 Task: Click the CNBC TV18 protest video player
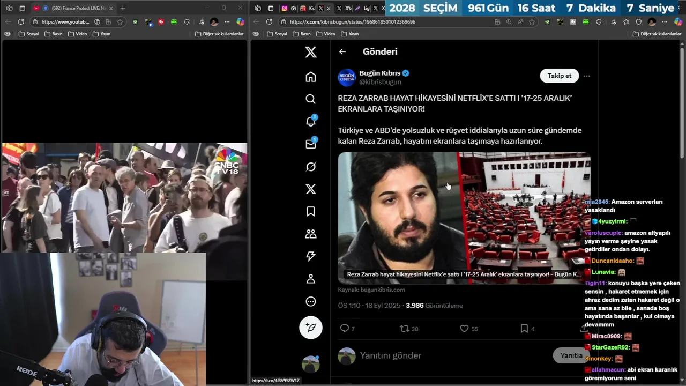click(124, 197)
